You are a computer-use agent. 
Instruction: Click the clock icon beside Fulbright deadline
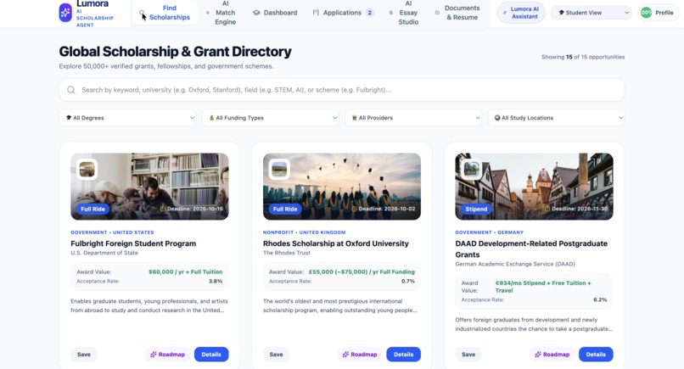163,209
